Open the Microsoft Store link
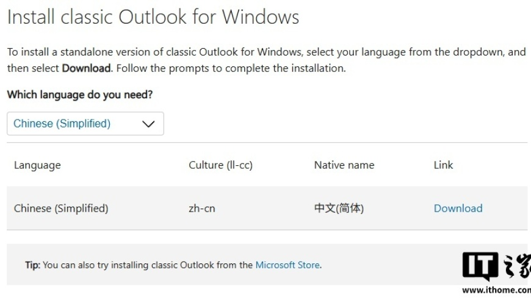Screen dimensions: 531x300 tap(287, 265)
